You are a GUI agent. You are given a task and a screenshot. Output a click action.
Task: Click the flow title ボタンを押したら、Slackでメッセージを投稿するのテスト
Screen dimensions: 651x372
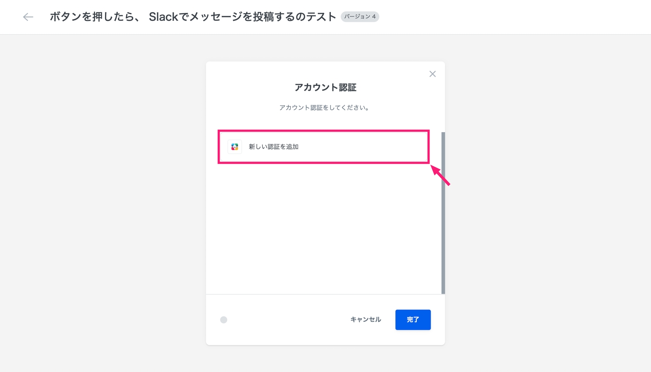(x=193, y=17)
